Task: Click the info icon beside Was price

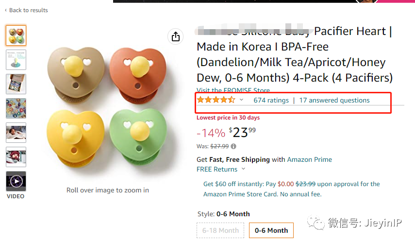Action: coord(233,146)
